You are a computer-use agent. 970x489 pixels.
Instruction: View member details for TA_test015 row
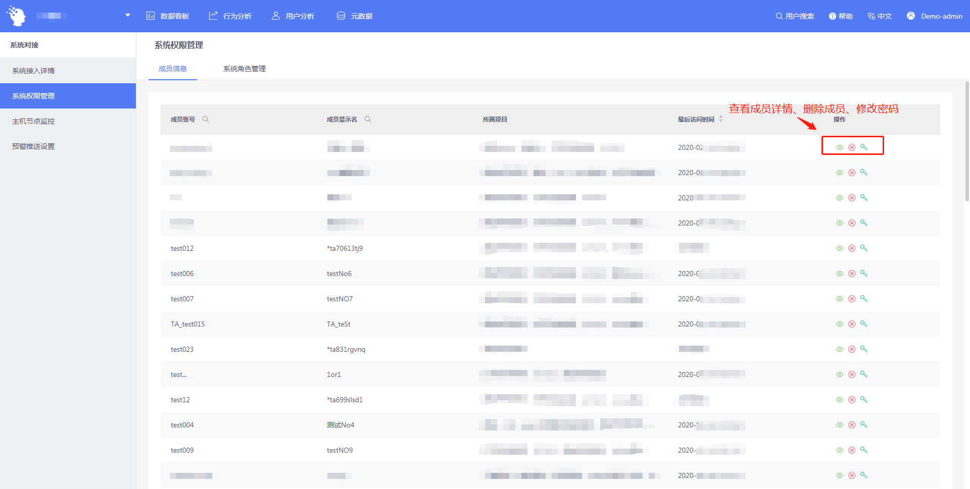click(x=840, y=324)
